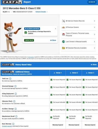
Task: Click the 82,851 mi mileage text
Action: pos(6,12)
